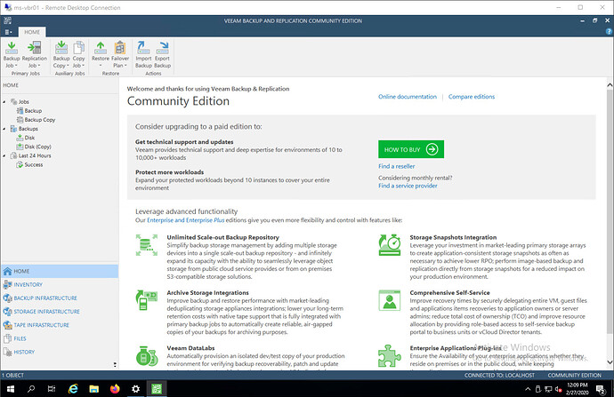Click the Import Backup icon
Viewport: 614px width, 397px height.
click(143, 52)
